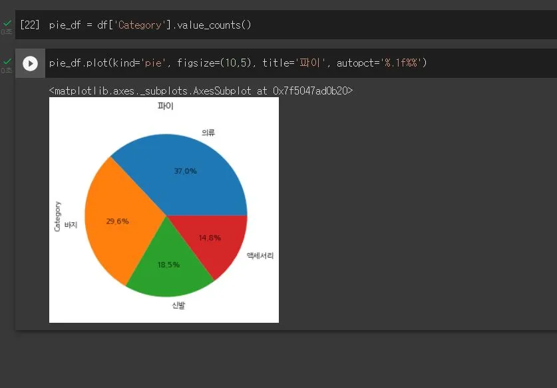Click the title='파이' argument in the code
This screenshot has width=557, height=388.
(x=293, y=63)
